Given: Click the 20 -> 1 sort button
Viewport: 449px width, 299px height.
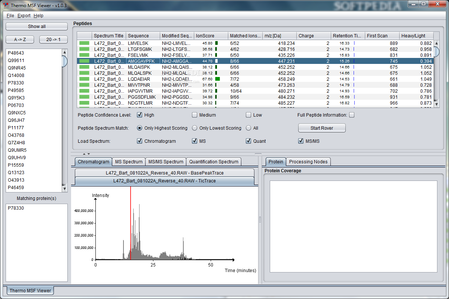Looking at the screenshot, I should 53,40.
